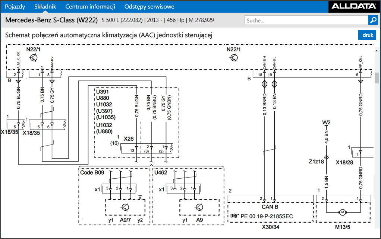Click the 1,5 BN wire label

pos(326,182)
